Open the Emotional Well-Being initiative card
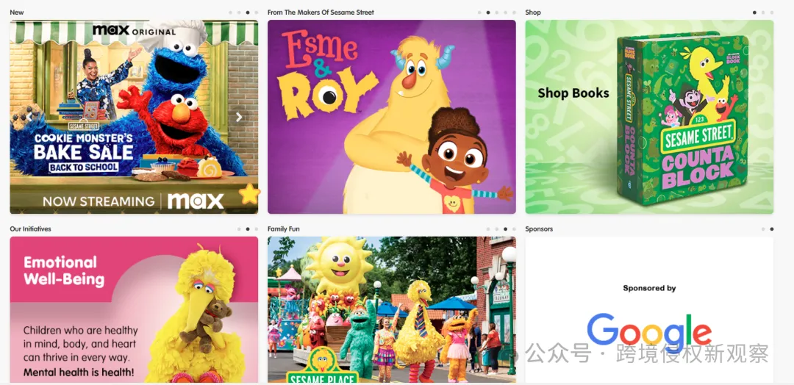The width and height of the screenshot is (794, 385). (134, 309)
